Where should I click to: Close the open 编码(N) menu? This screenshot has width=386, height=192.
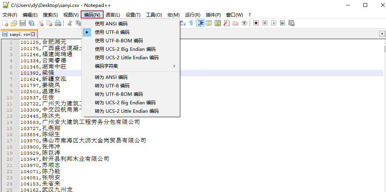tap(92, 15)
